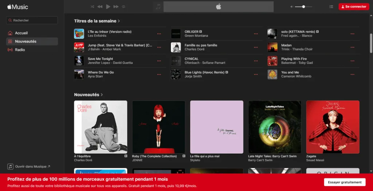Expand the Nouveautés section heading
The image size is (373, 191).
click(x=88, y=94)
